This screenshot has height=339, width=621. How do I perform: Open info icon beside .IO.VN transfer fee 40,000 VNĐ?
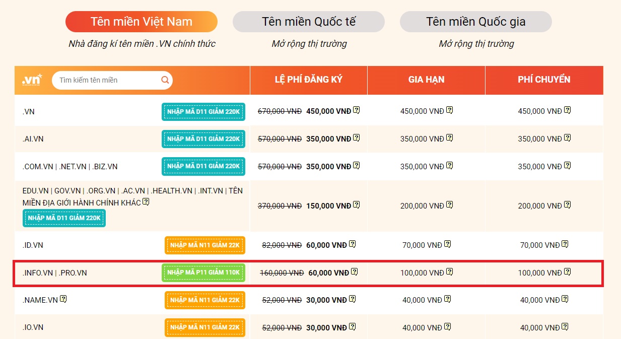coord(566,326)
